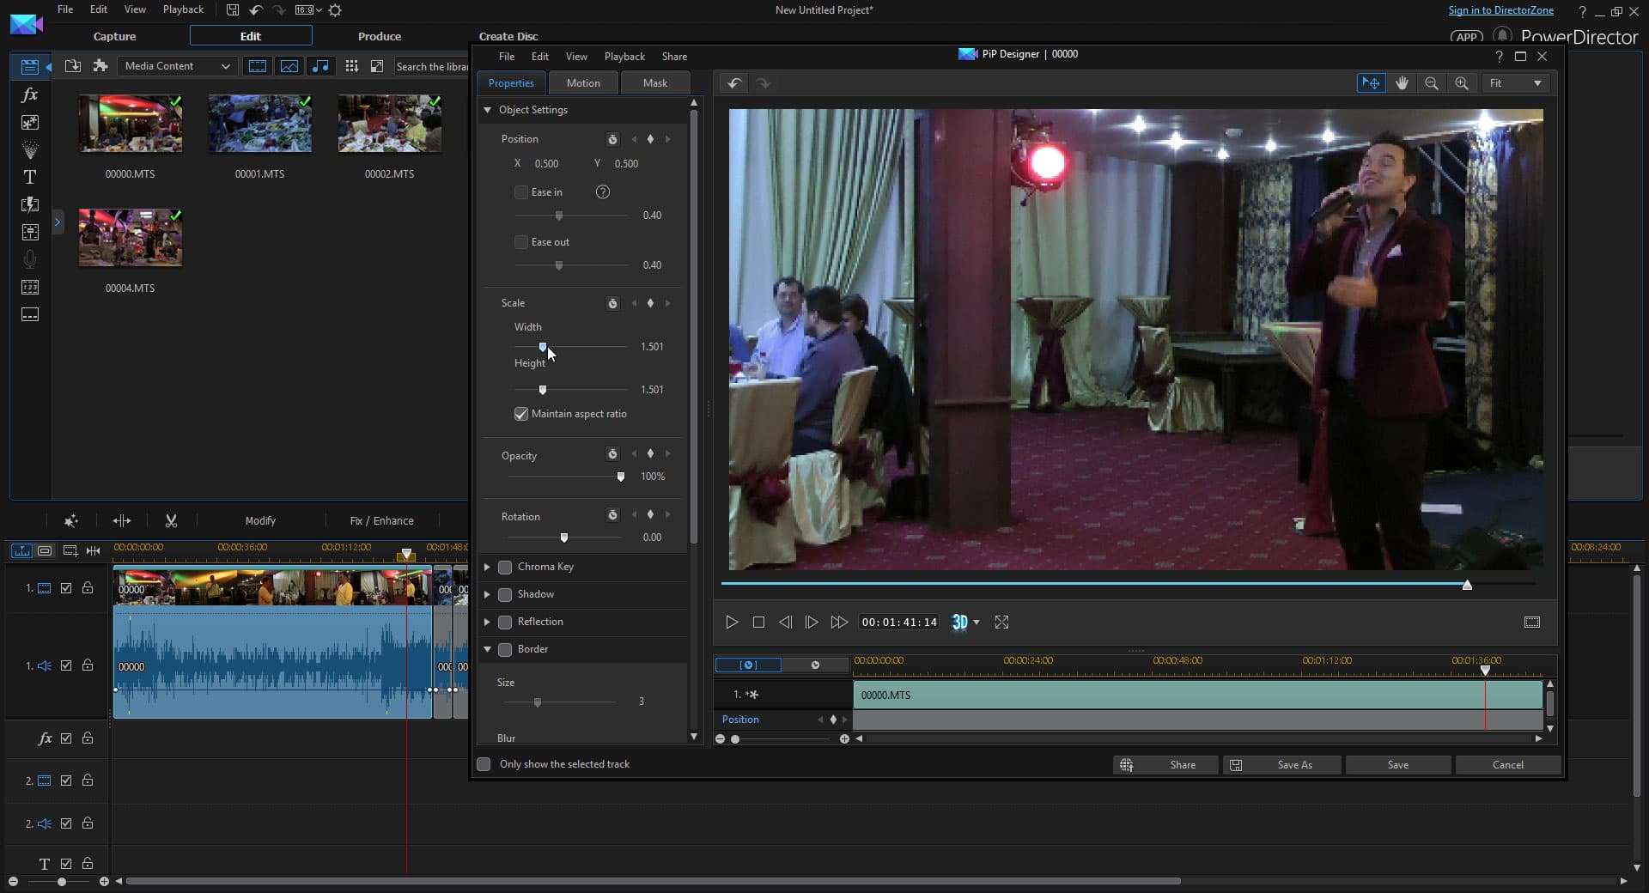This screenshot has height=893, width=1649.
Task: Click the zoom out magnifier icon
Action: pyautogui.click(x=1432, y=83)
